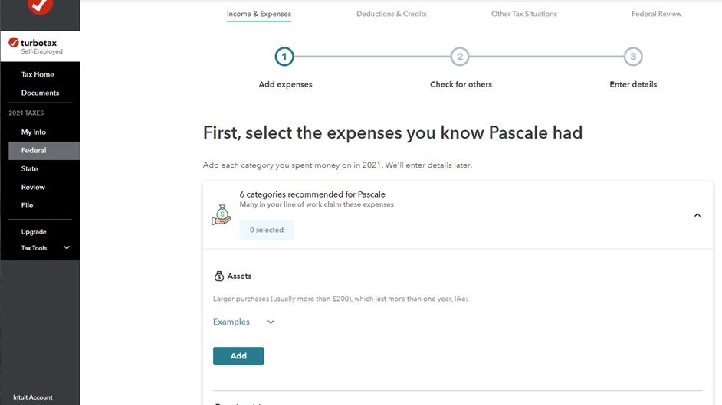Screen dimensions: 722x405
Task: Click the Upgrade link in sidebar
Action: coord(34,232)
